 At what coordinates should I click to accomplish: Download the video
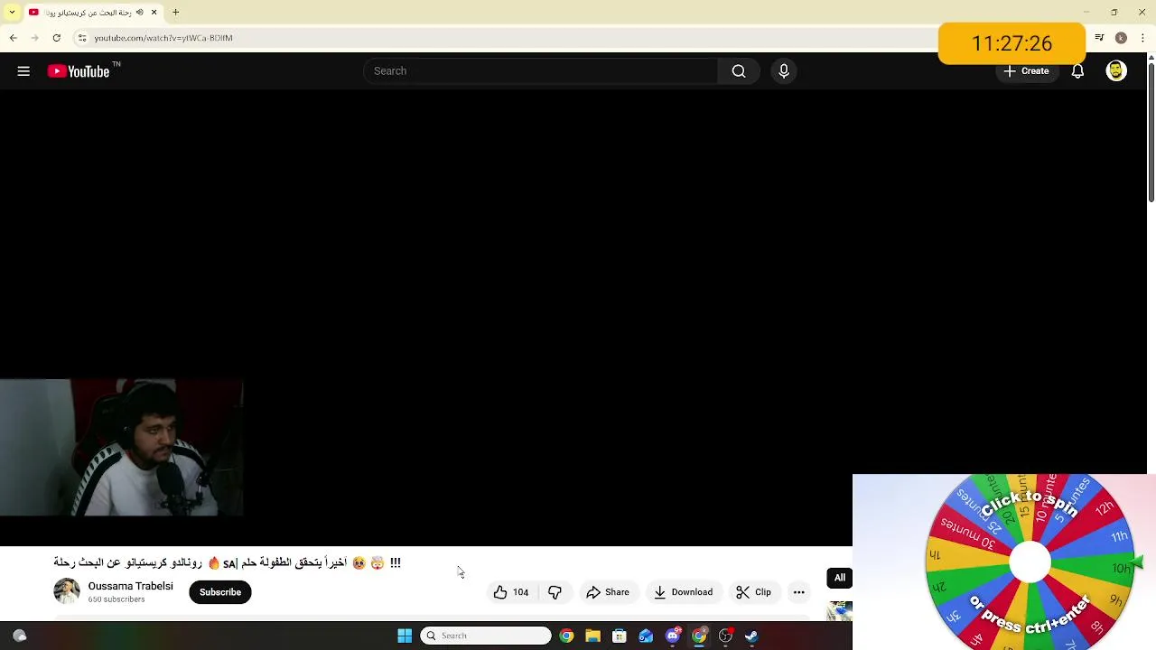[x=683, y=592]
